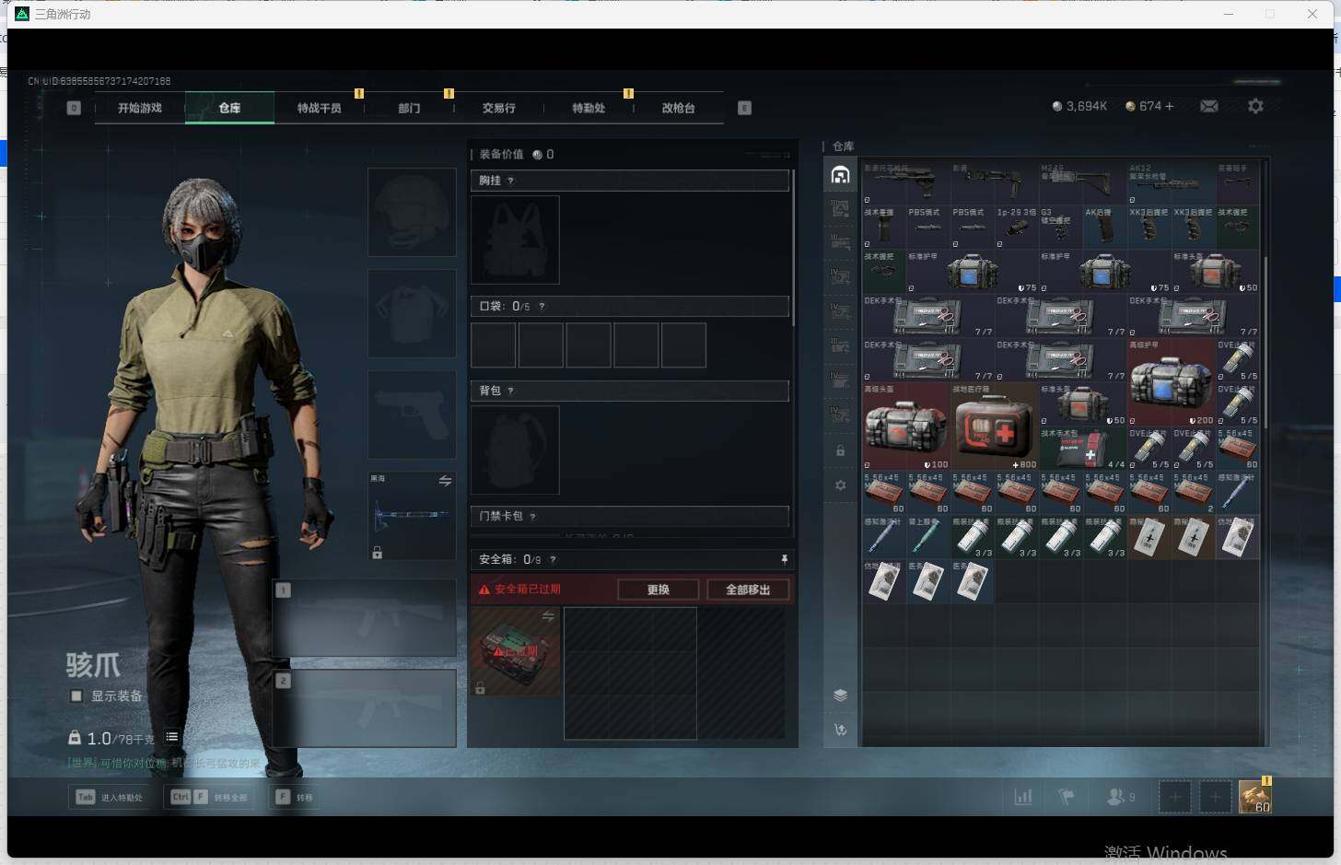
Task: Open the player avatar level 60 icon
Action: pyautogui.click(x=1254, y=796)
